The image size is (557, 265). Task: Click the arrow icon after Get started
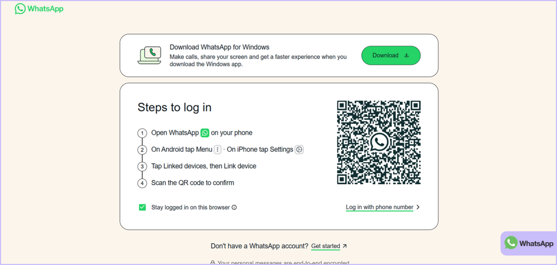(x=345, y=246)
